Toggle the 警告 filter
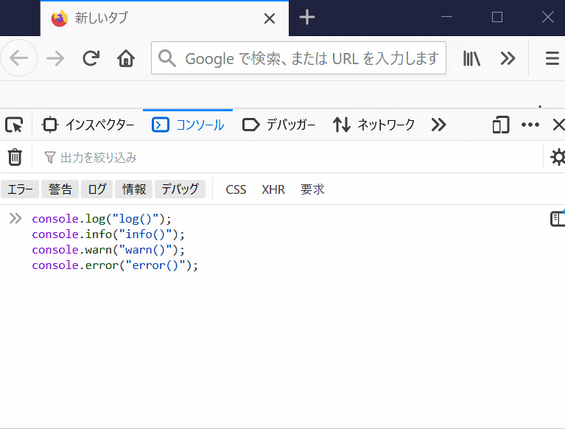 coord(60,189)
